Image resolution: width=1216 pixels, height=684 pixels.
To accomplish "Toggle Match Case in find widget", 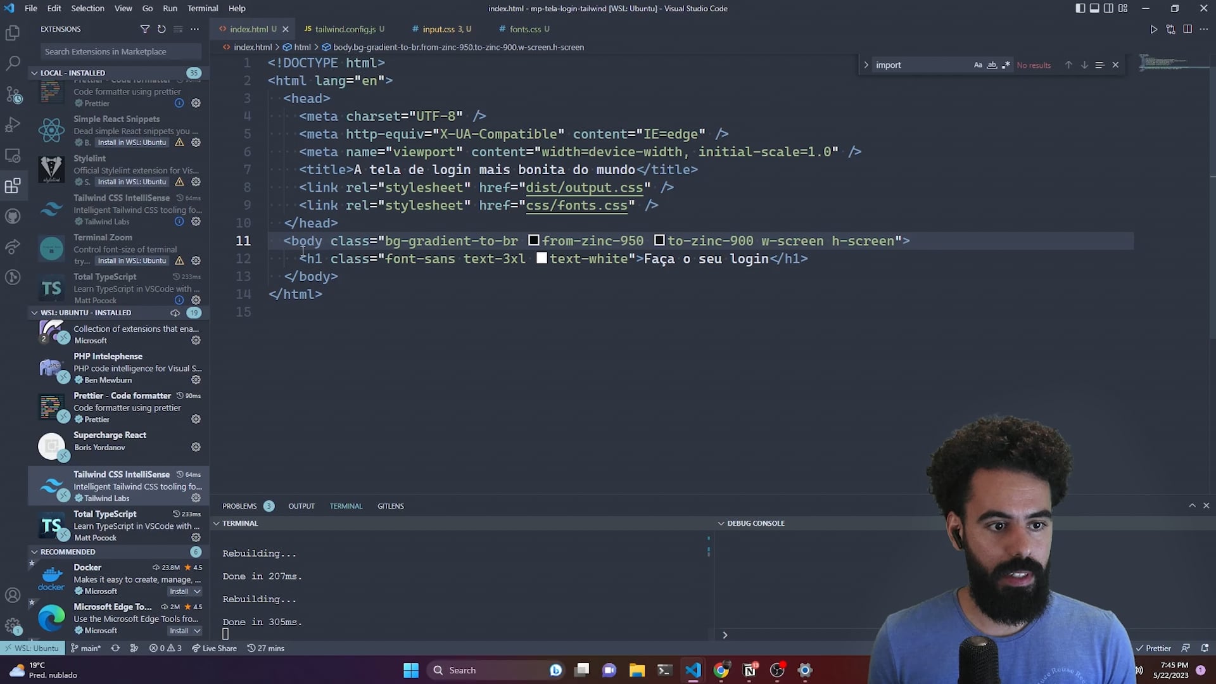I will click(978, 65).
